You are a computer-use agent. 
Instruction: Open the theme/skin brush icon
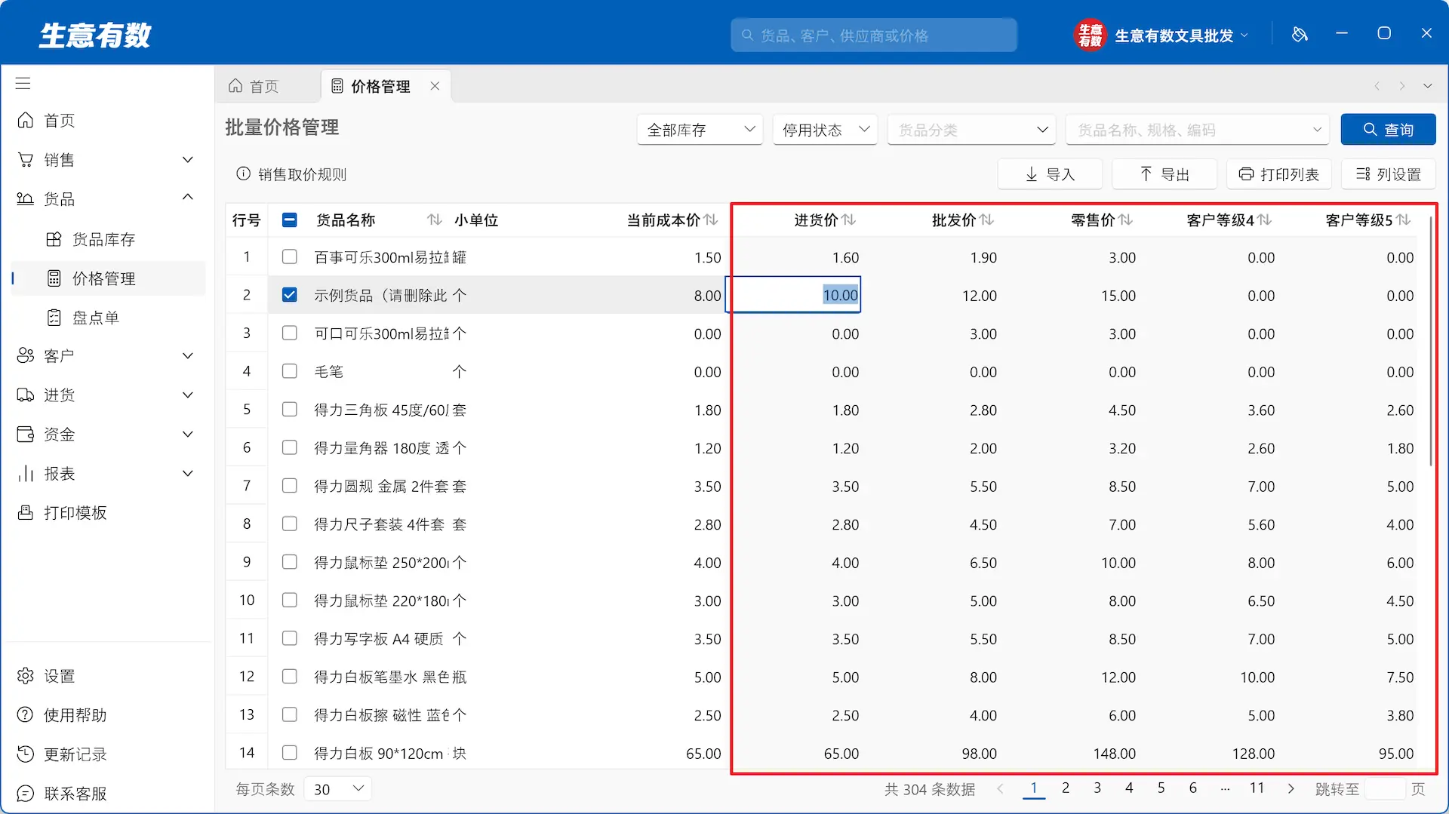1300,35
